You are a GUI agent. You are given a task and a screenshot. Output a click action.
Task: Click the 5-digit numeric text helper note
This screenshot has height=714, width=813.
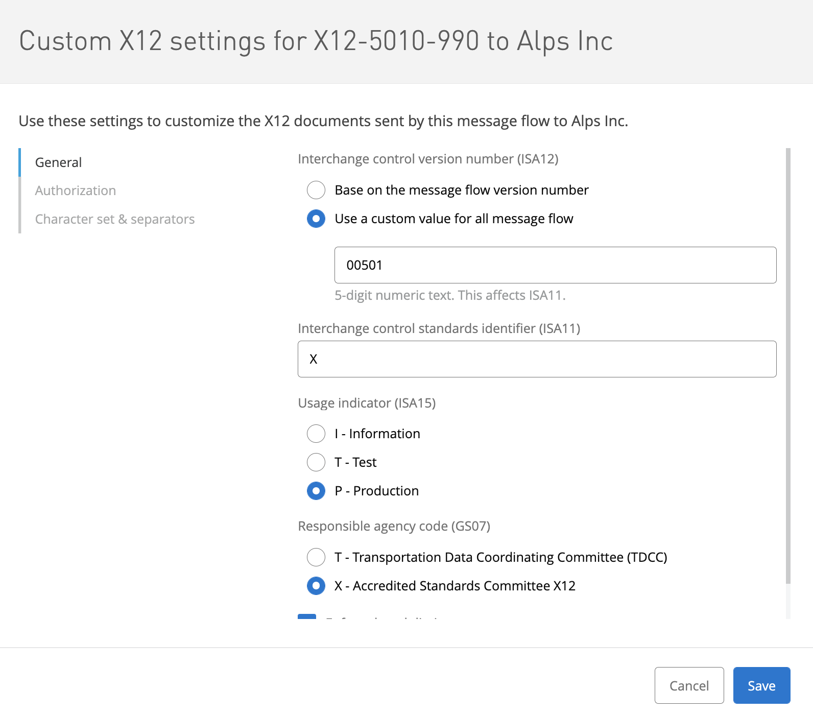click(450, 295)
